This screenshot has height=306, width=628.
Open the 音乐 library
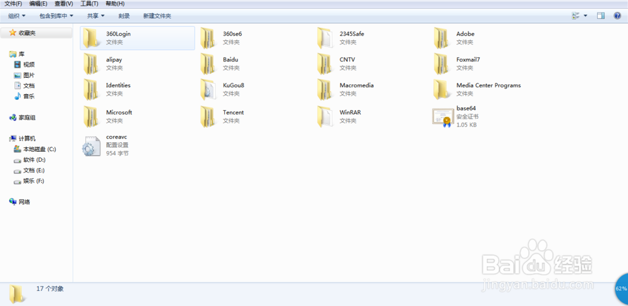pos(29,97)
